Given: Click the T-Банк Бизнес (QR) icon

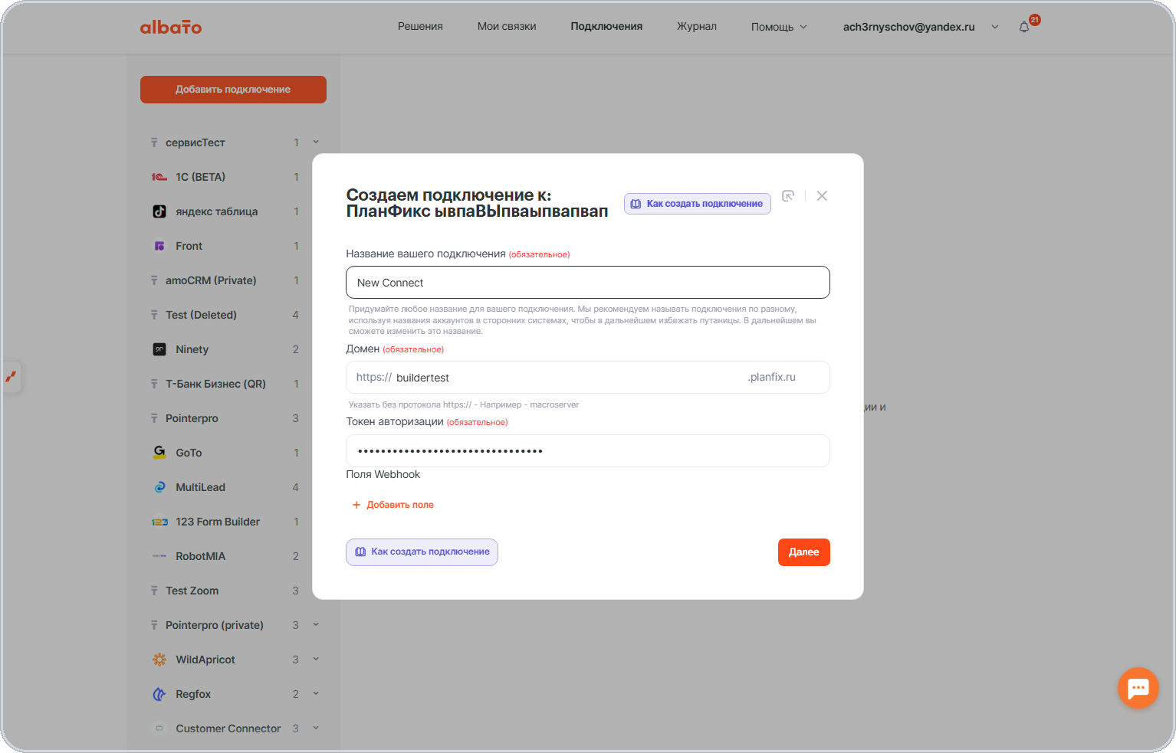Looking at the screenshot, I should click(154, 384).
